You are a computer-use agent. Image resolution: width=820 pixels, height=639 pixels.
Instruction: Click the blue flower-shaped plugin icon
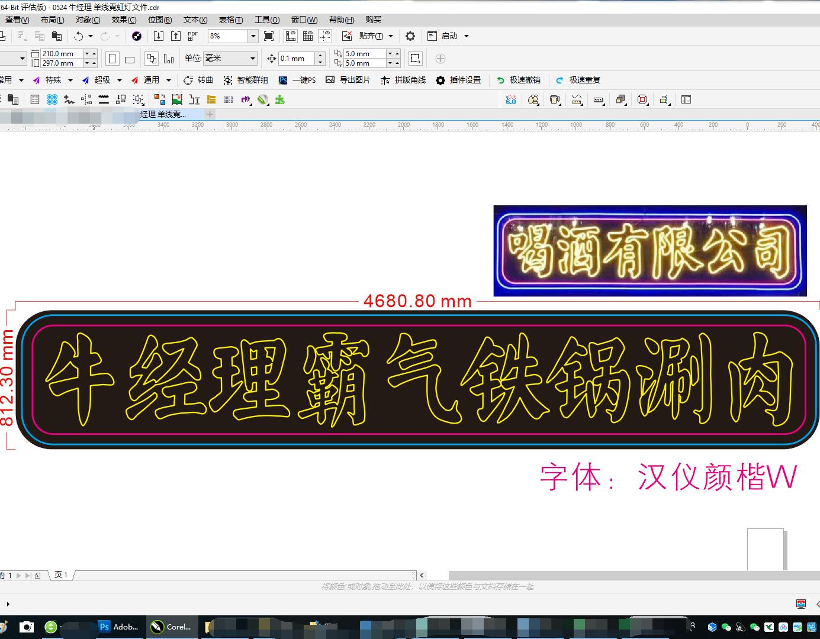(x=52, y=99)
